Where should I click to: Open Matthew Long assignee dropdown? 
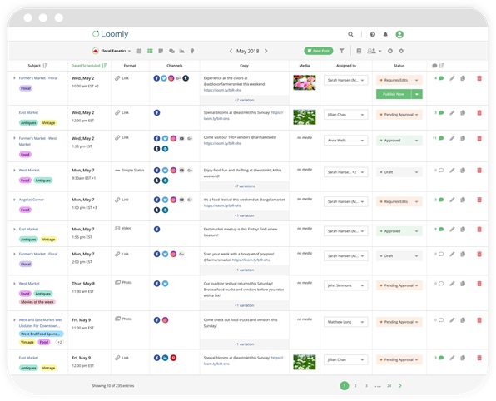pos(345,322)
